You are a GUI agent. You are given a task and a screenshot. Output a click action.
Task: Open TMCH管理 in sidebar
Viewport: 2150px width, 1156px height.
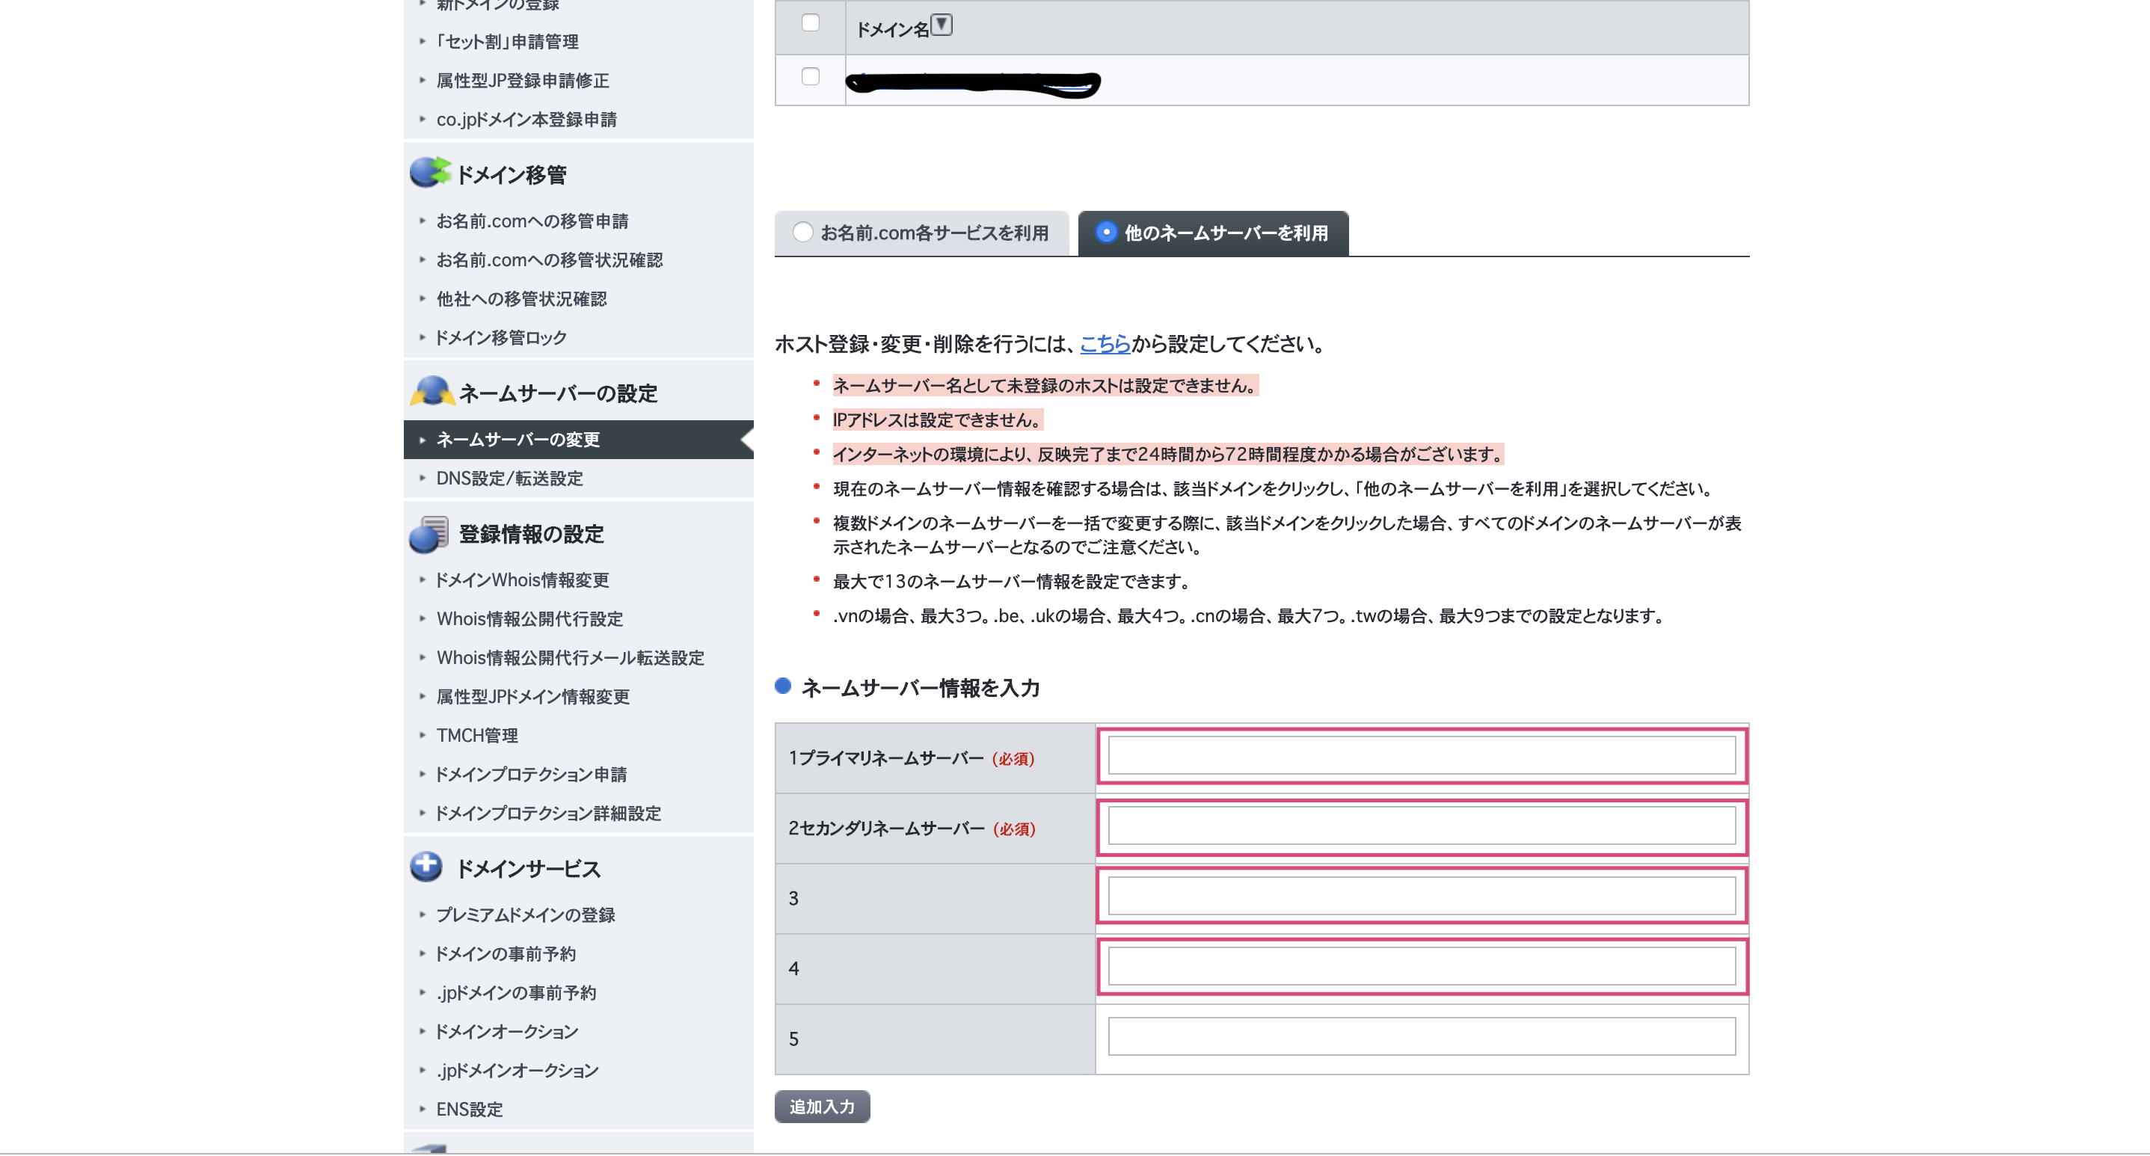(x=476, y=735)
